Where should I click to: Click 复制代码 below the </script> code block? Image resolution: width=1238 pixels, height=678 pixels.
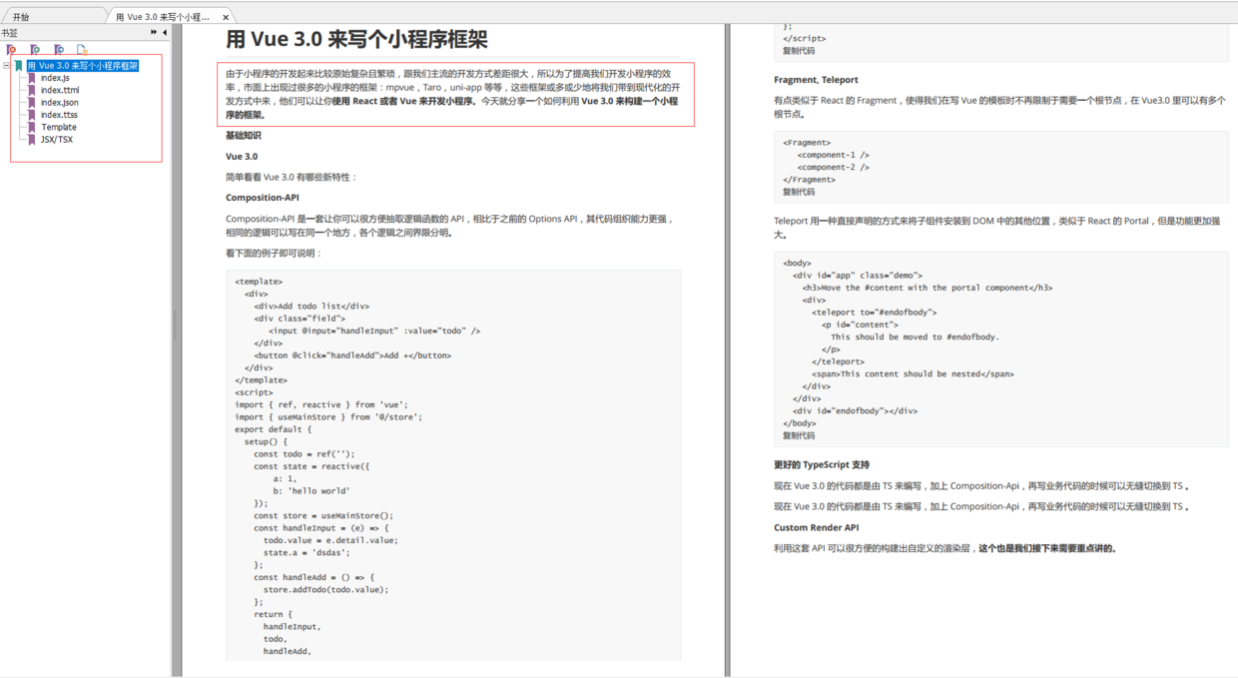[x=799, y=51]
